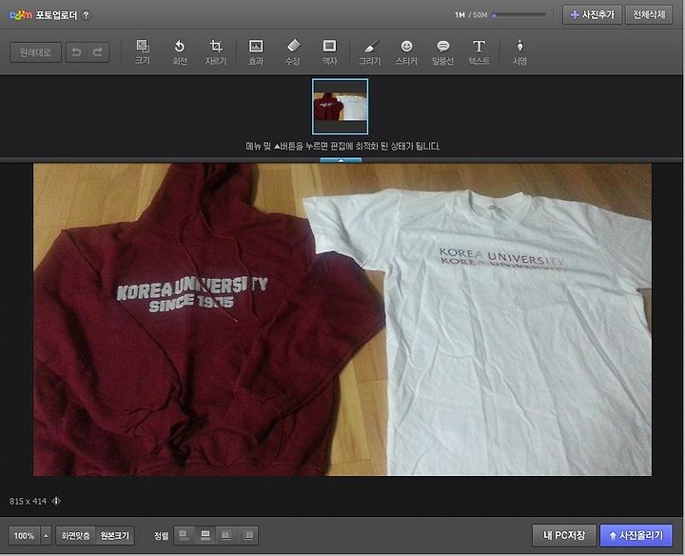
Task: Expand the zoom list arrow beside 100%
Action: pos(46,535)
